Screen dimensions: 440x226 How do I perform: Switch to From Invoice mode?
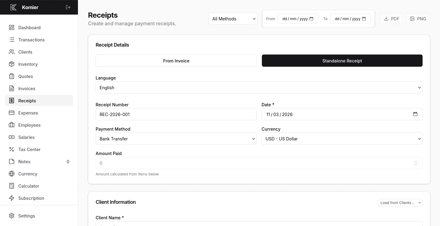coord(176,61)
